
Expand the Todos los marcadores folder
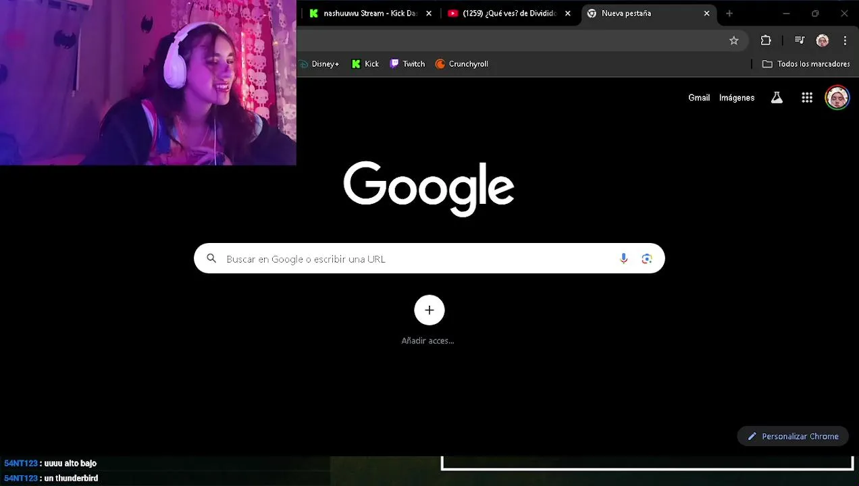coord(806,64)
